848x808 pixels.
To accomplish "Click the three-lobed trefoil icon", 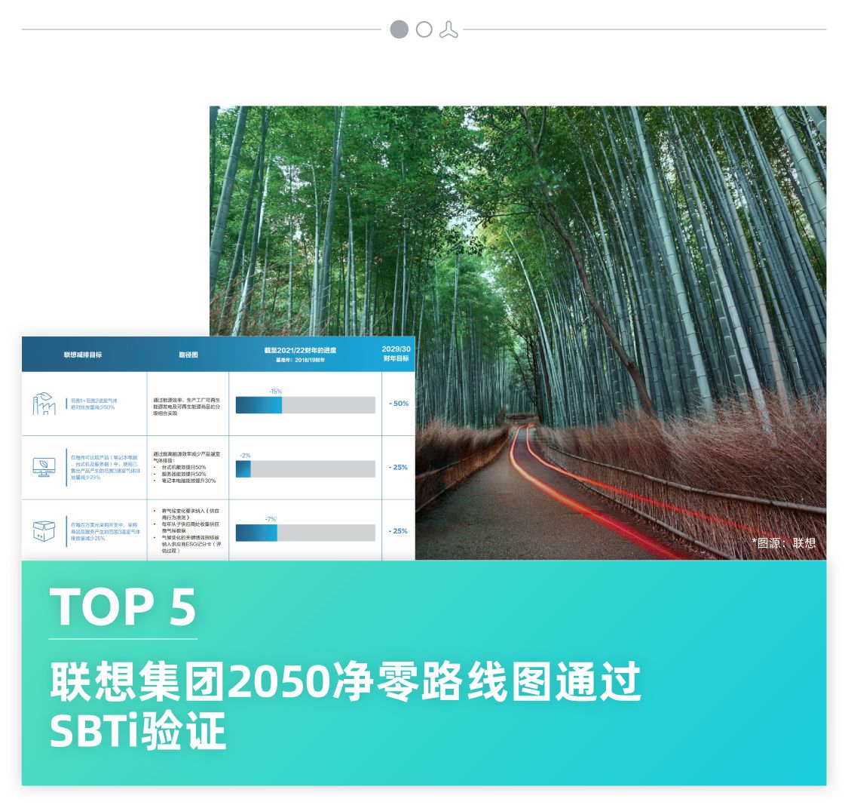I will click(449, 29).
